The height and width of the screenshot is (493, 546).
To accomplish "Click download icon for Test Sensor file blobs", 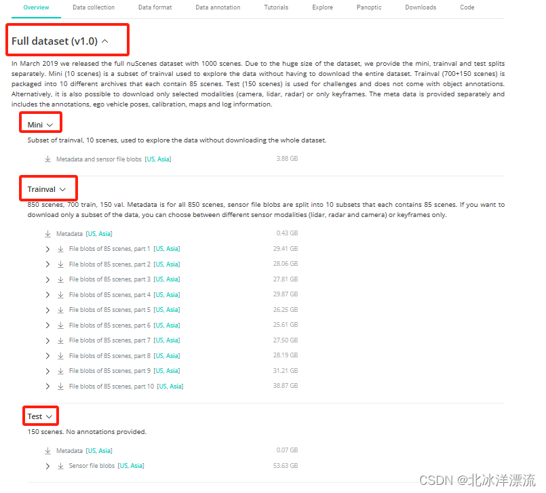I will tap(60, 466).
